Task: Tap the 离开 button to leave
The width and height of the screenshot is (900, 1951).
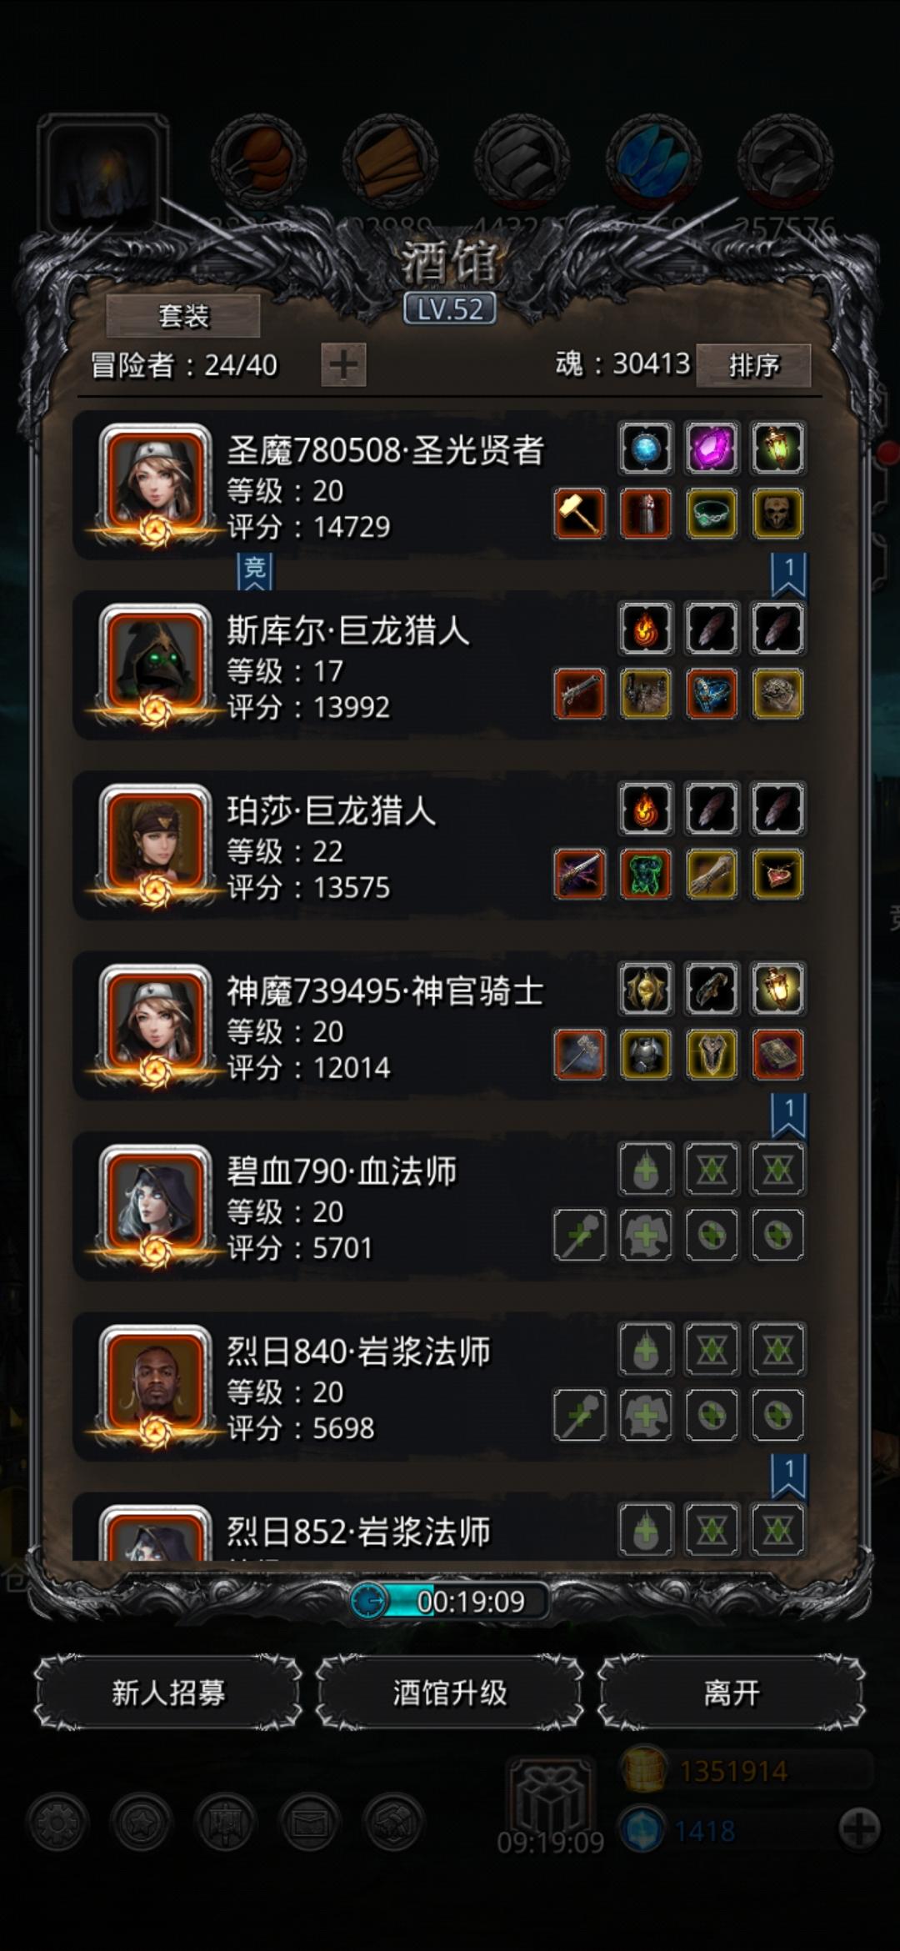Action: point(732,1693)
